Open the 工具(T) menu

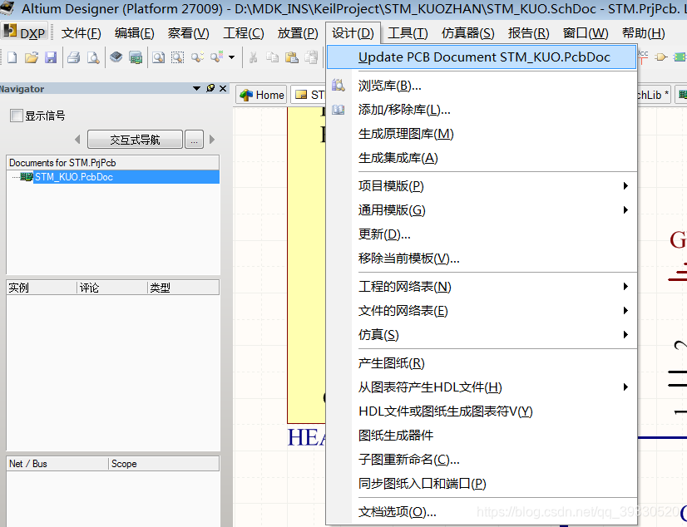pos(408,33)
